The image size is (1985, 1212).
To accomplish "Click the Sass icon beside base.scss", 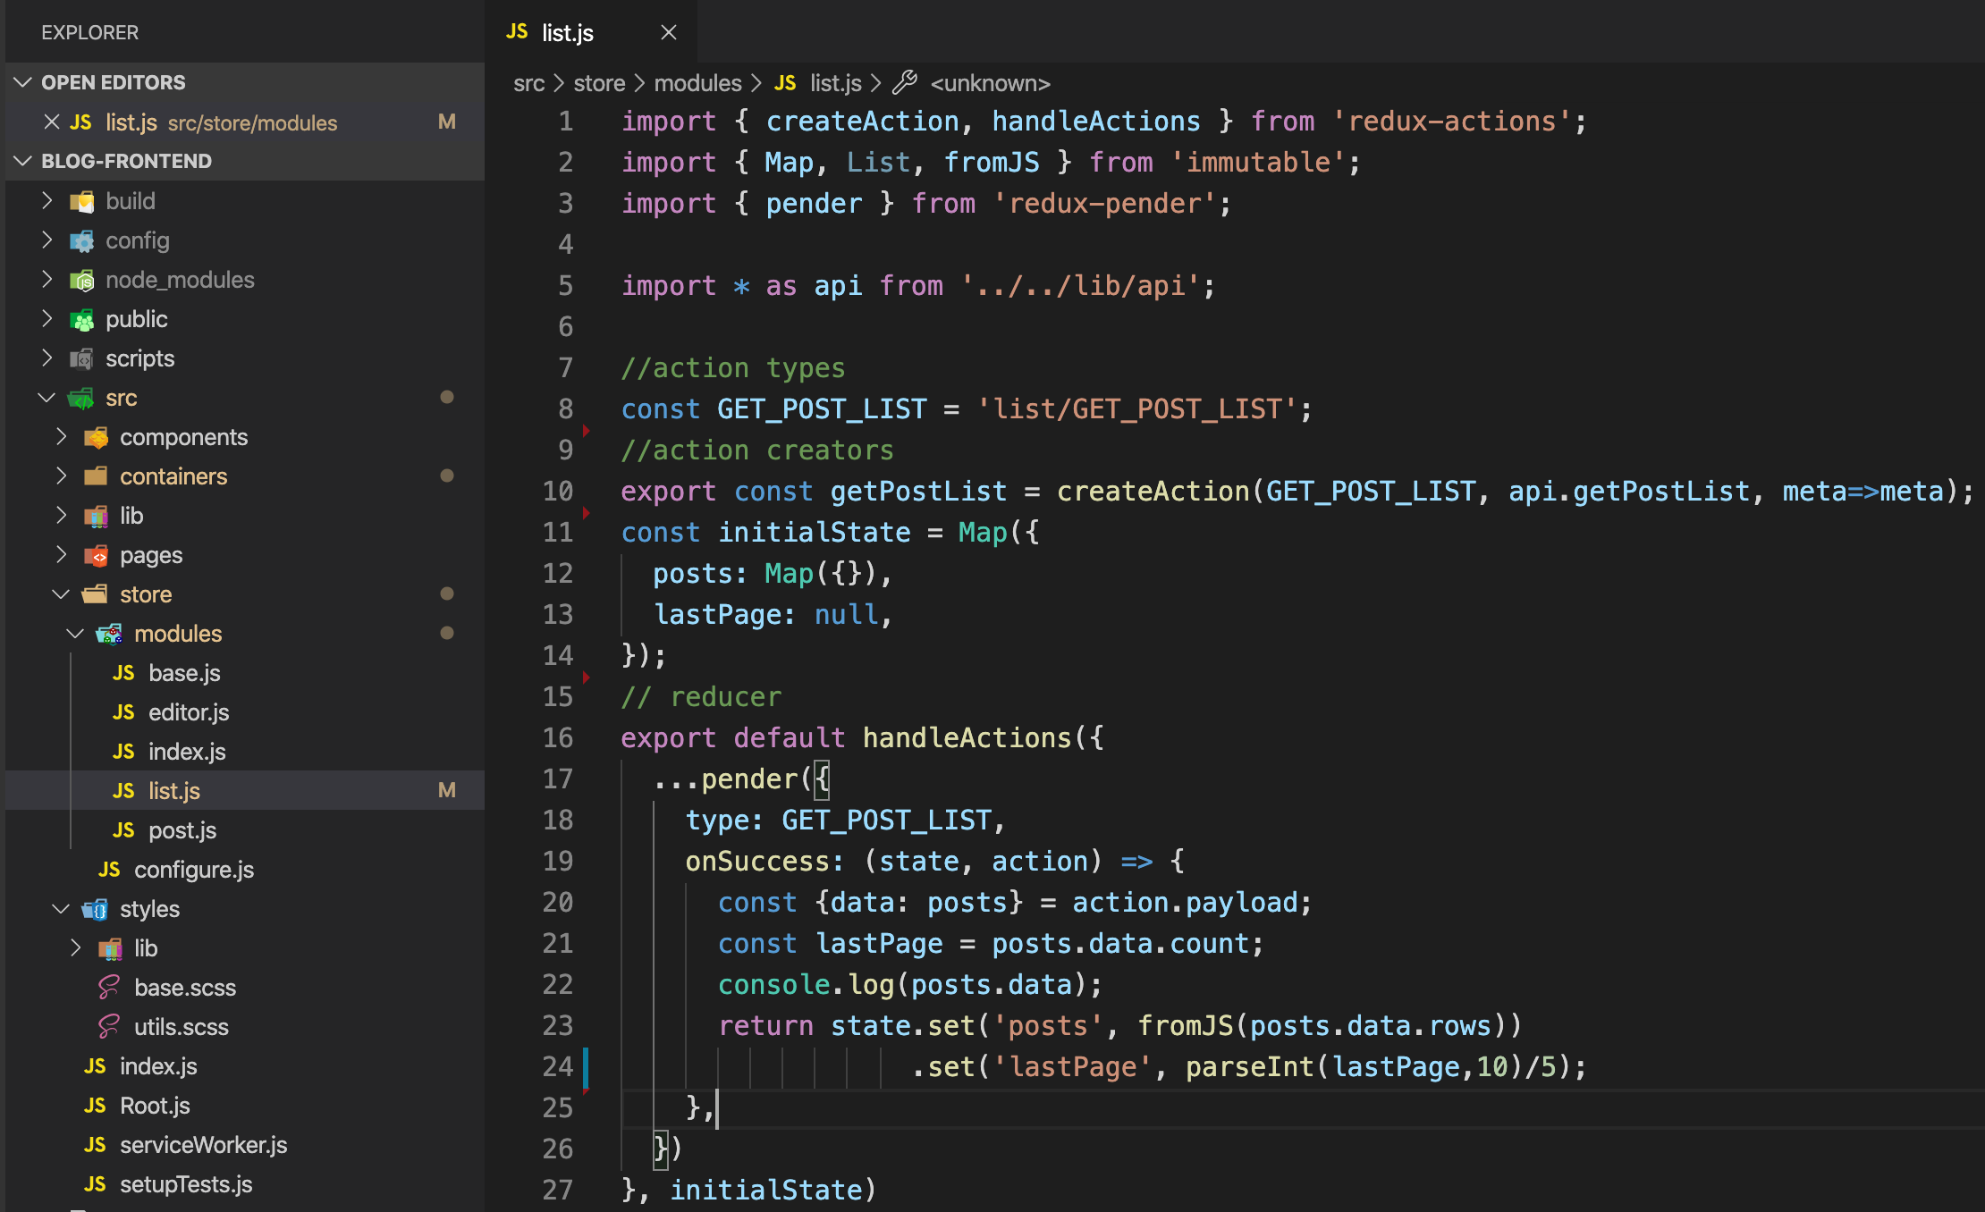I will click(x=109, y=988).
